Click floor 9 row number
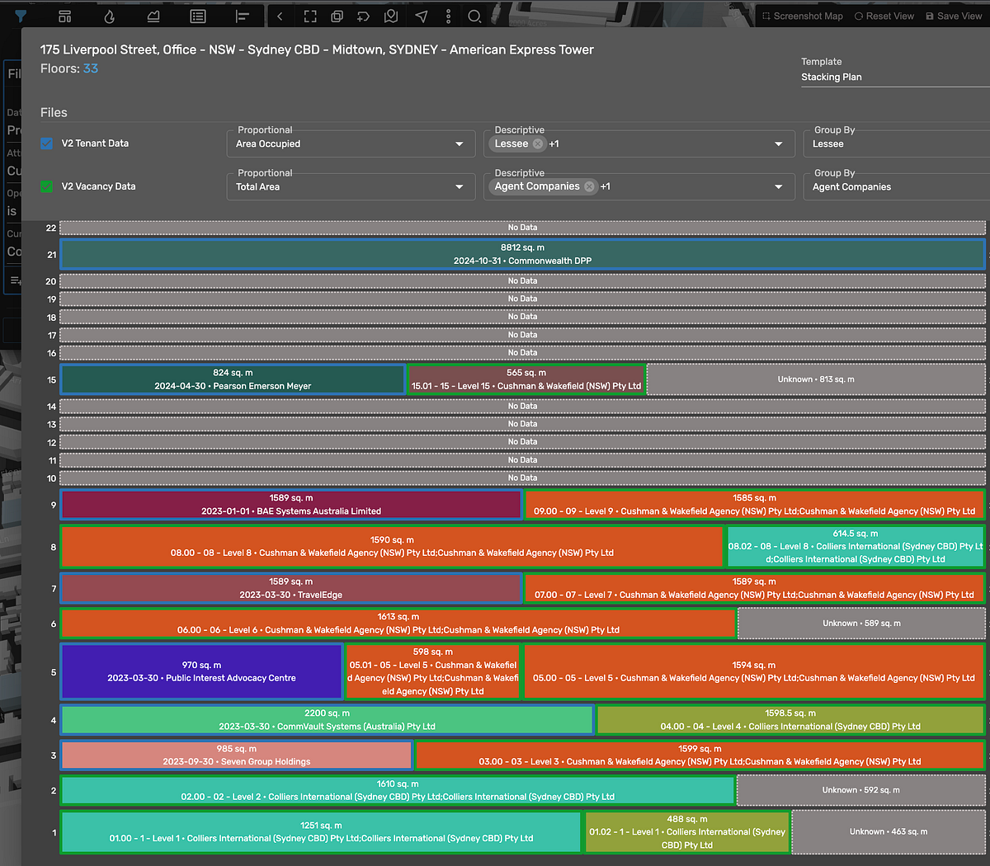 point(54,506)
